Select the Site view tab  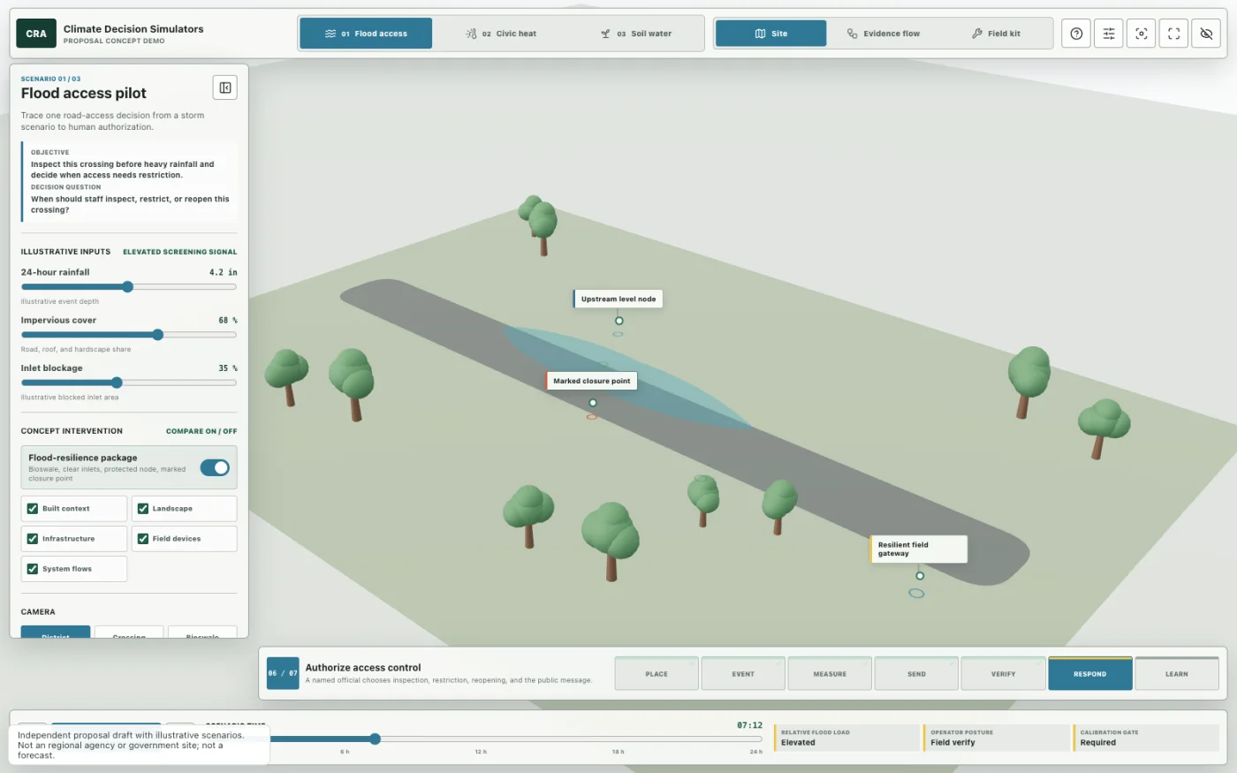pyautogui.click(x=771, y=34)
